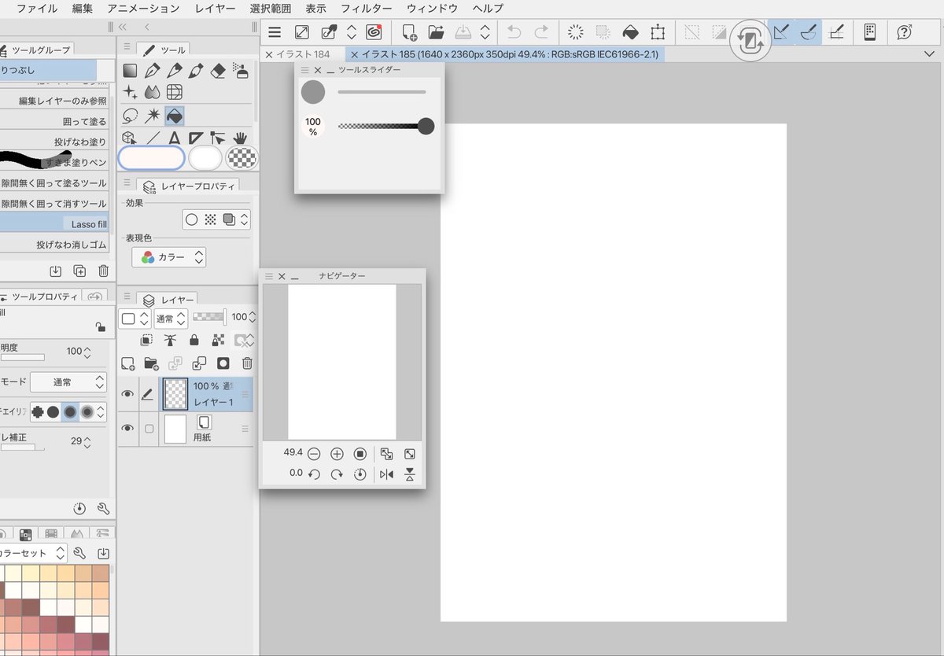Click the help question mark icon in command bar
The height and width of the screenshot is (656, 944).
pyautogui.click(x=905, y=32)
